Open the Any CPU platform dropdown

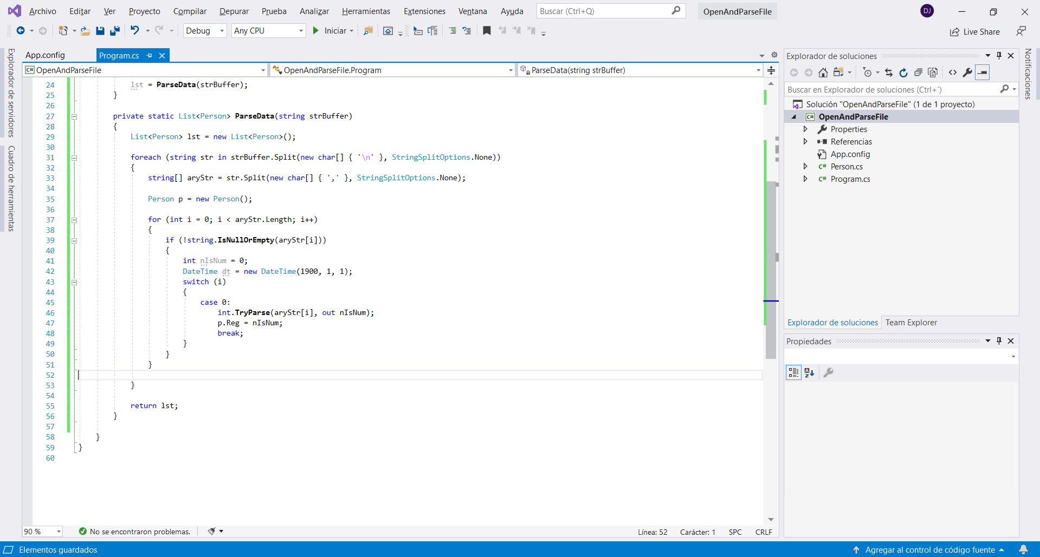[x=268, y=31]
